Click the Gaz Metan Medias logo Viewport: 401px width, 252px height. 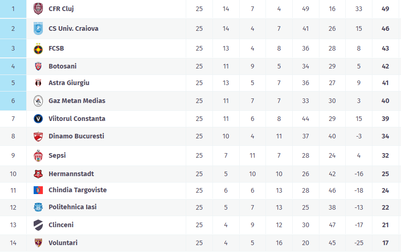coord(38,101)
